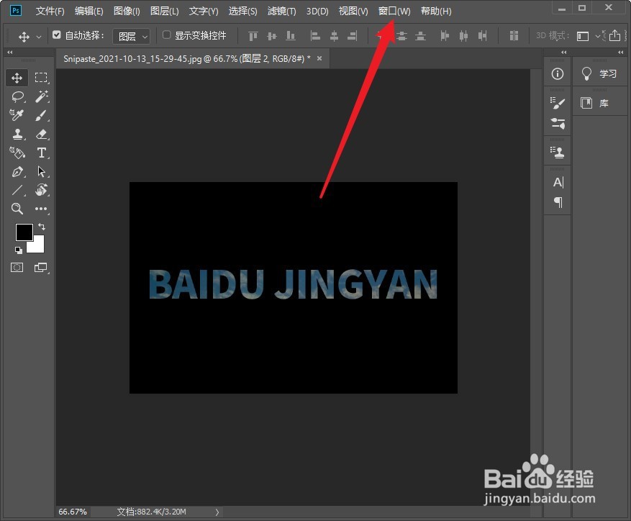631x521 pixels.
Task: Open the Learn (学习) panel
Action: 599,73
